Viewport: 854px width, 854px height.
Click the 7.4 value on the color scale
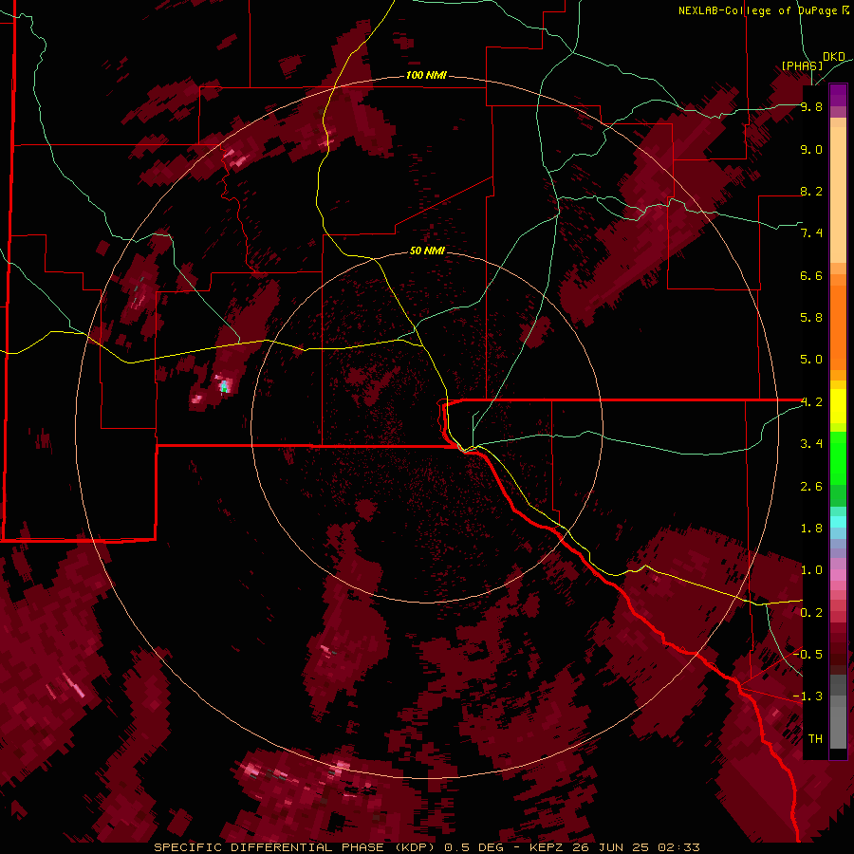(x=811, y=233)
